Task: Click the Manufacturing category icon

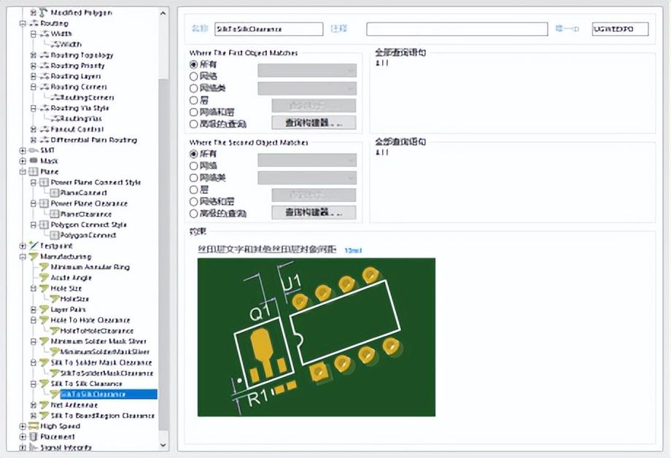Action: point(33,257)
